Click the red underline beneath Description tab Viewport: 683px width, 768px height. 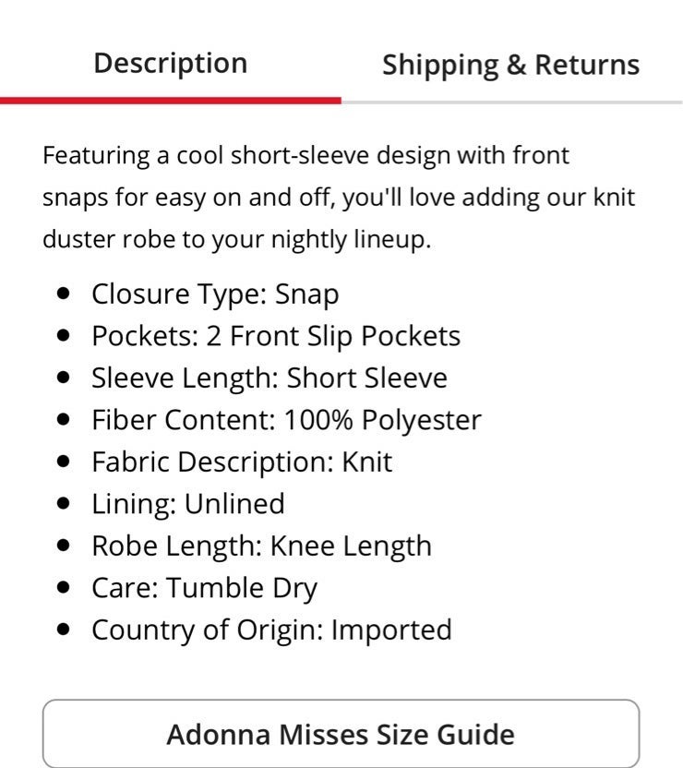(x=171, y=101)
